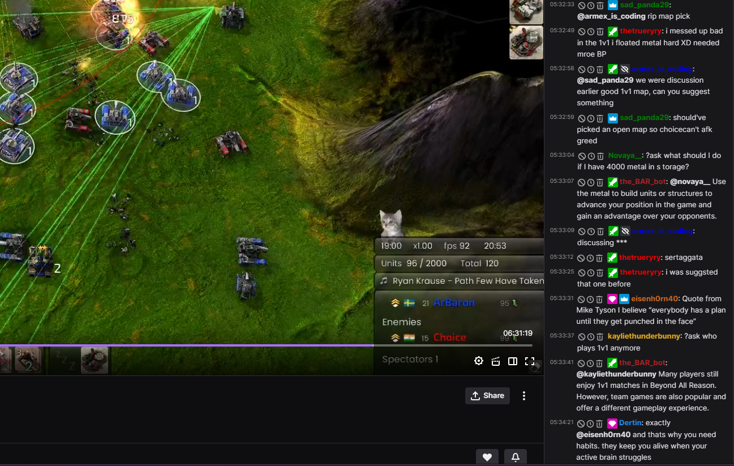The width and height of the screenshot is (734, 466).
Task: Delete the 05:33:07 bot reply
Action: (x=600, y=182)
